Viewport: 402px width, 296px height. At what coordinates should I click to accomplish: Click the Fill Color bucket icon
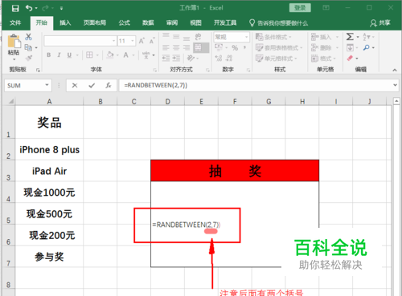110,55
